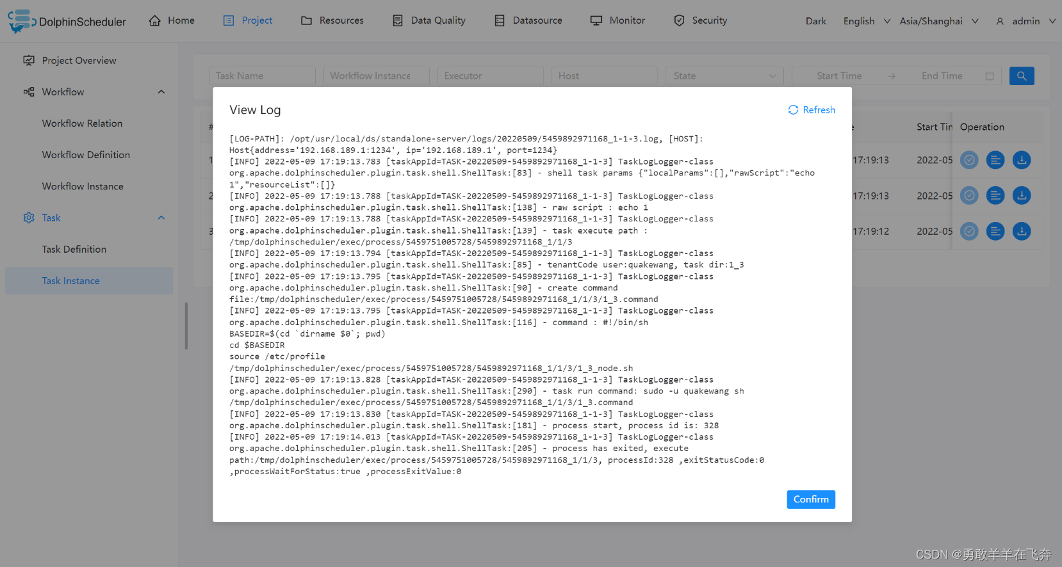This screenshot has height=567, width=1062.
Task: Select Task Instance in sidebar
Action: click(x=89, y=280)
